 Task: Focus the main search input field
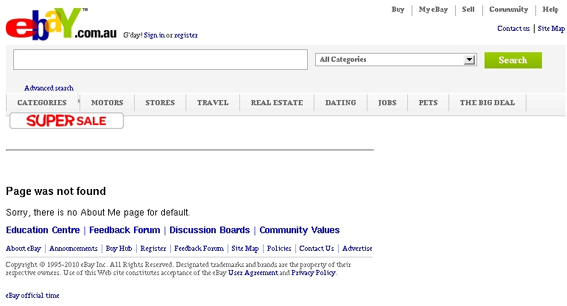click(161, 60)
